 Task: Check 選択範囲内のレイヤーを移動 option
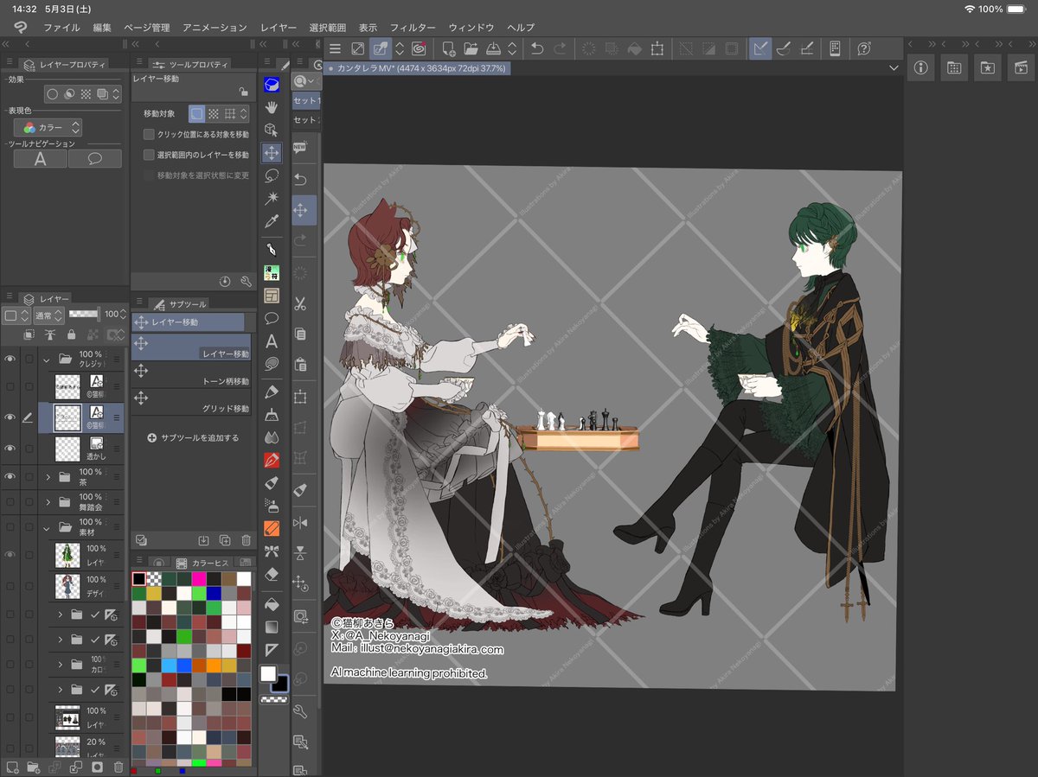click(x=149, y=155)
